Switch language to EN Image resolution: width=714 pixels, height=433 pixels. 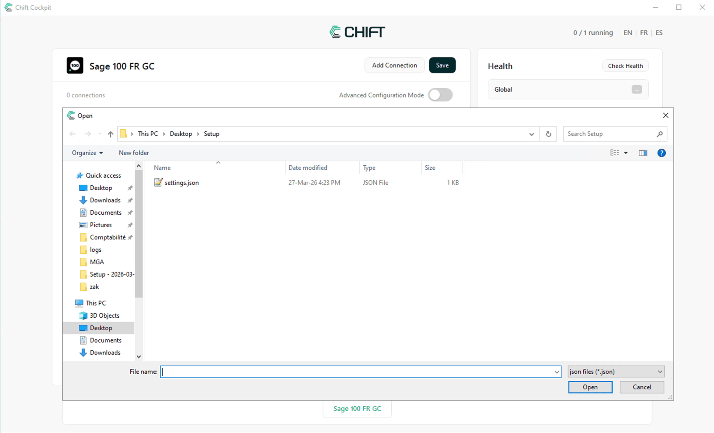point(627,33)
